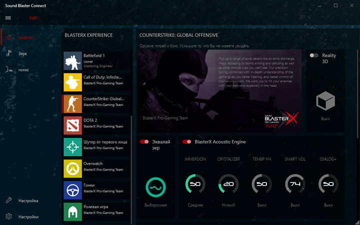Disable the BlasterX Acoustic Engine switch

click(187, 141)
